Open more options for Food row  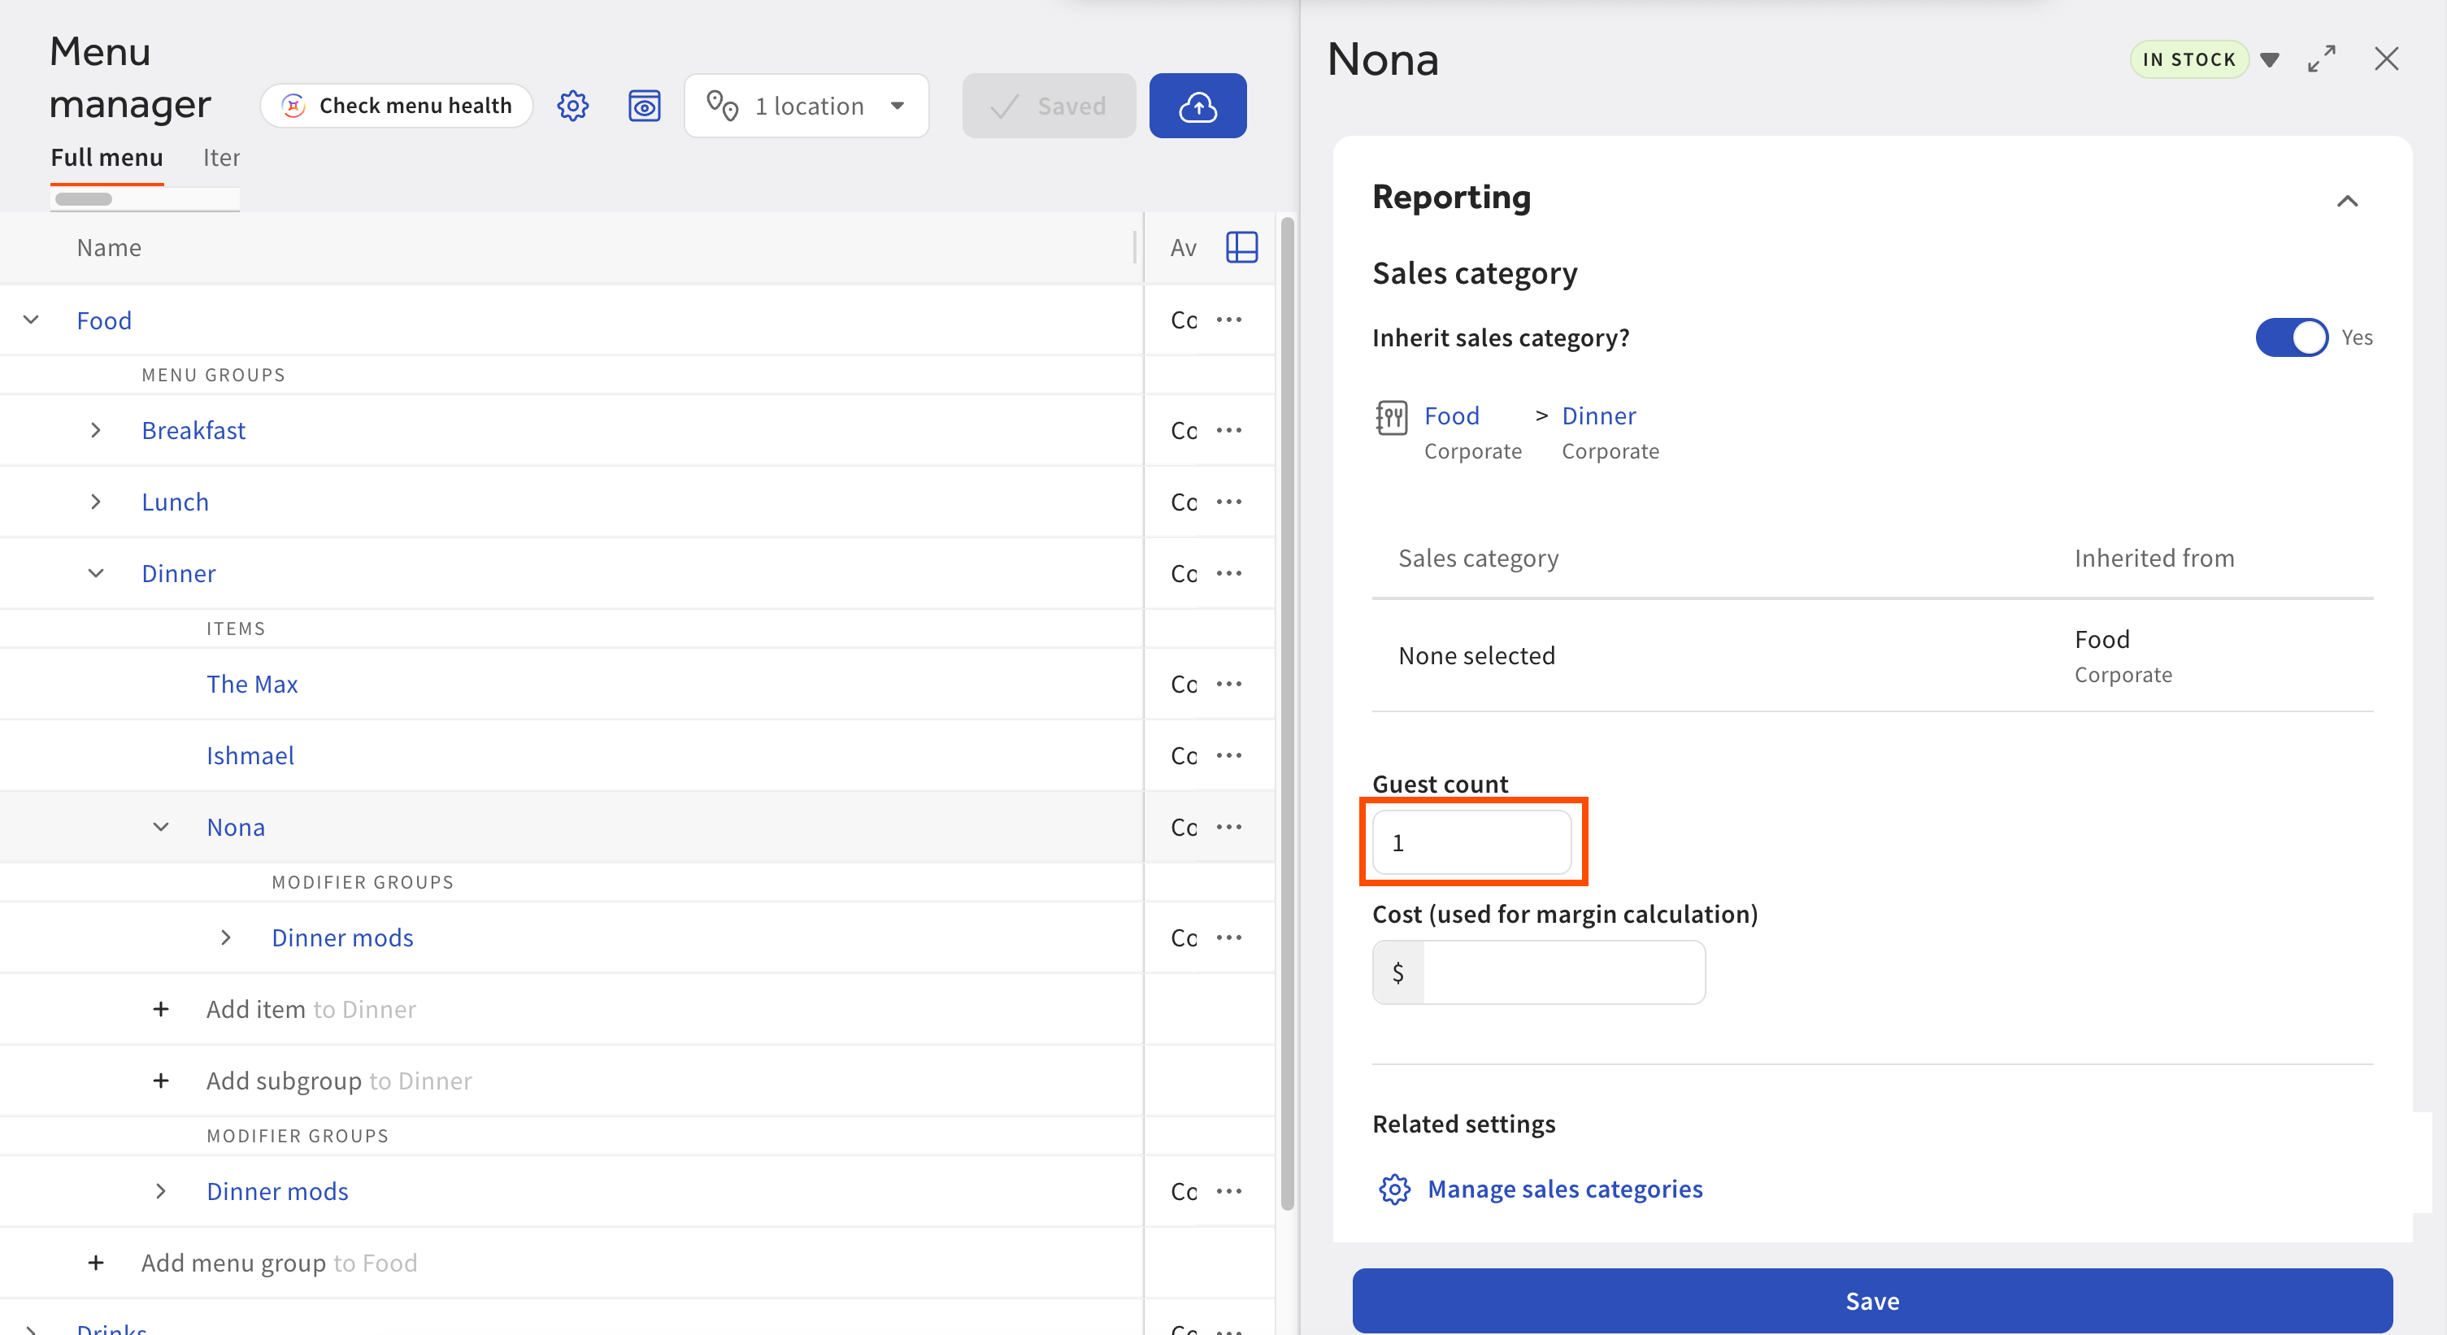(x=1229, y=320)
